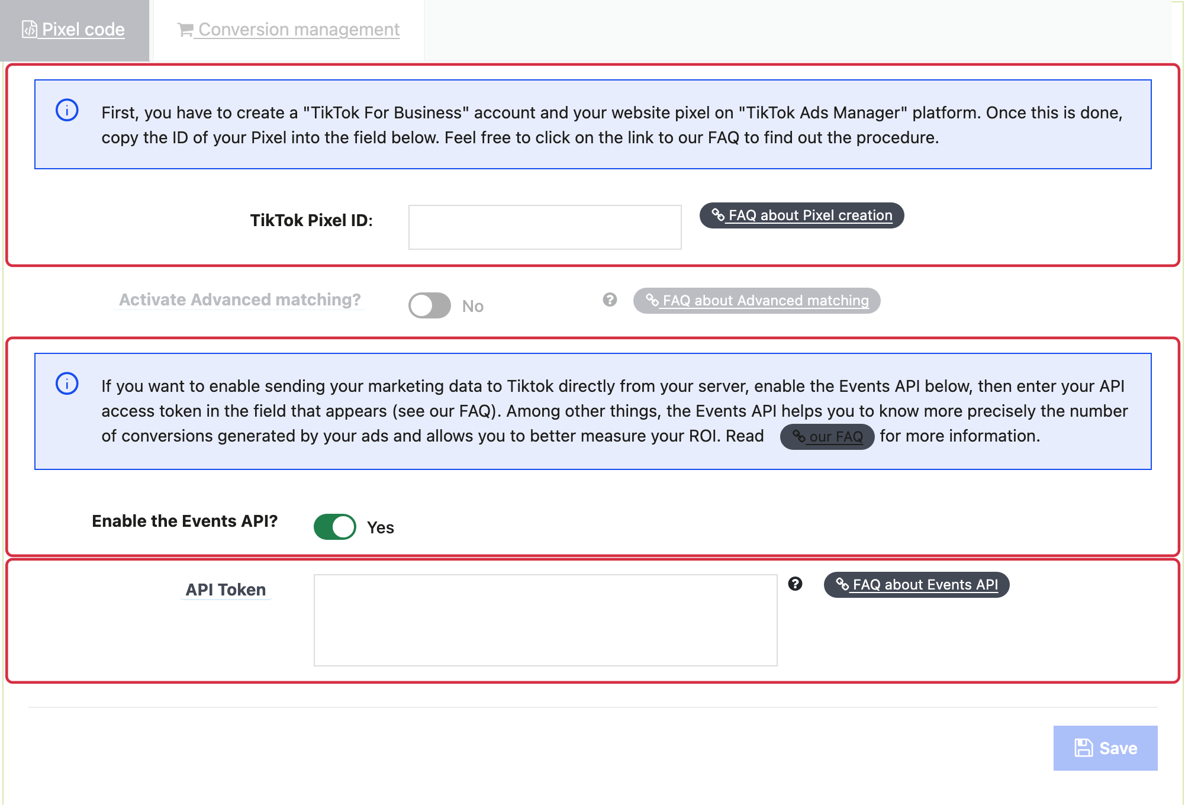Click the info icon in the Events API notice

[67, 384]
